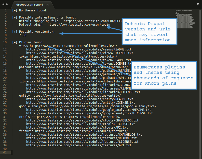
Task: Click the "Plugins found:" line
Action: point(28,42)
